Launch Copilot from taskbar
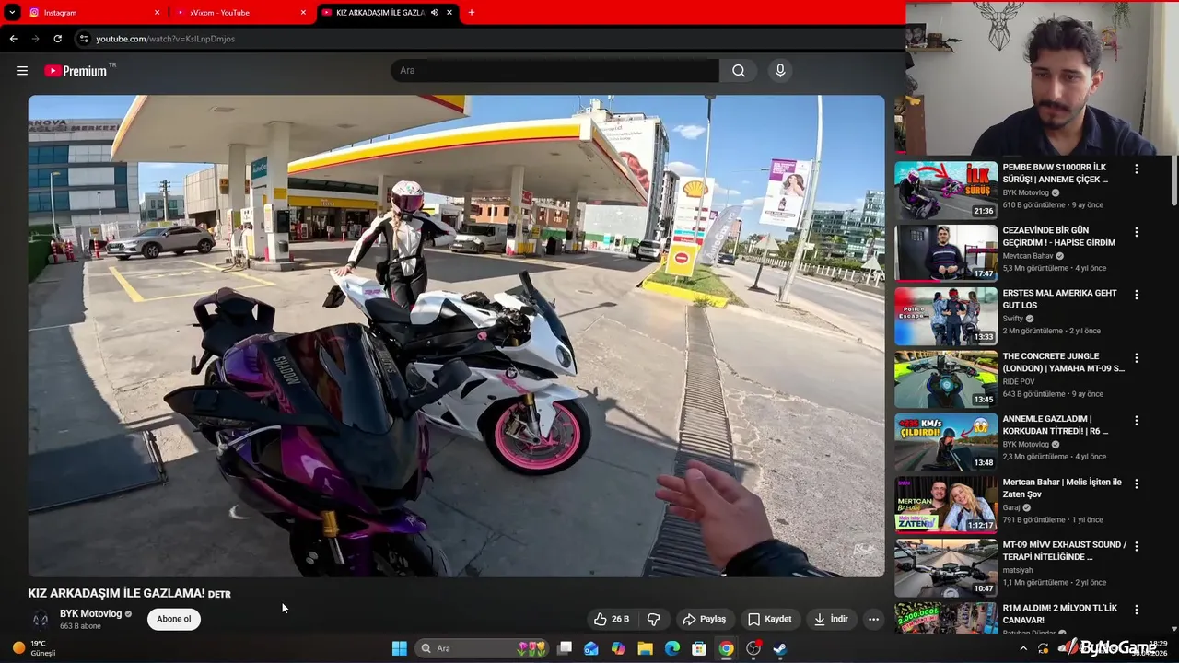 618,648
